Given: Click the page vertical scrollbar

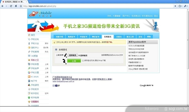Looking at the screenshot, I should tap(188, 40).
